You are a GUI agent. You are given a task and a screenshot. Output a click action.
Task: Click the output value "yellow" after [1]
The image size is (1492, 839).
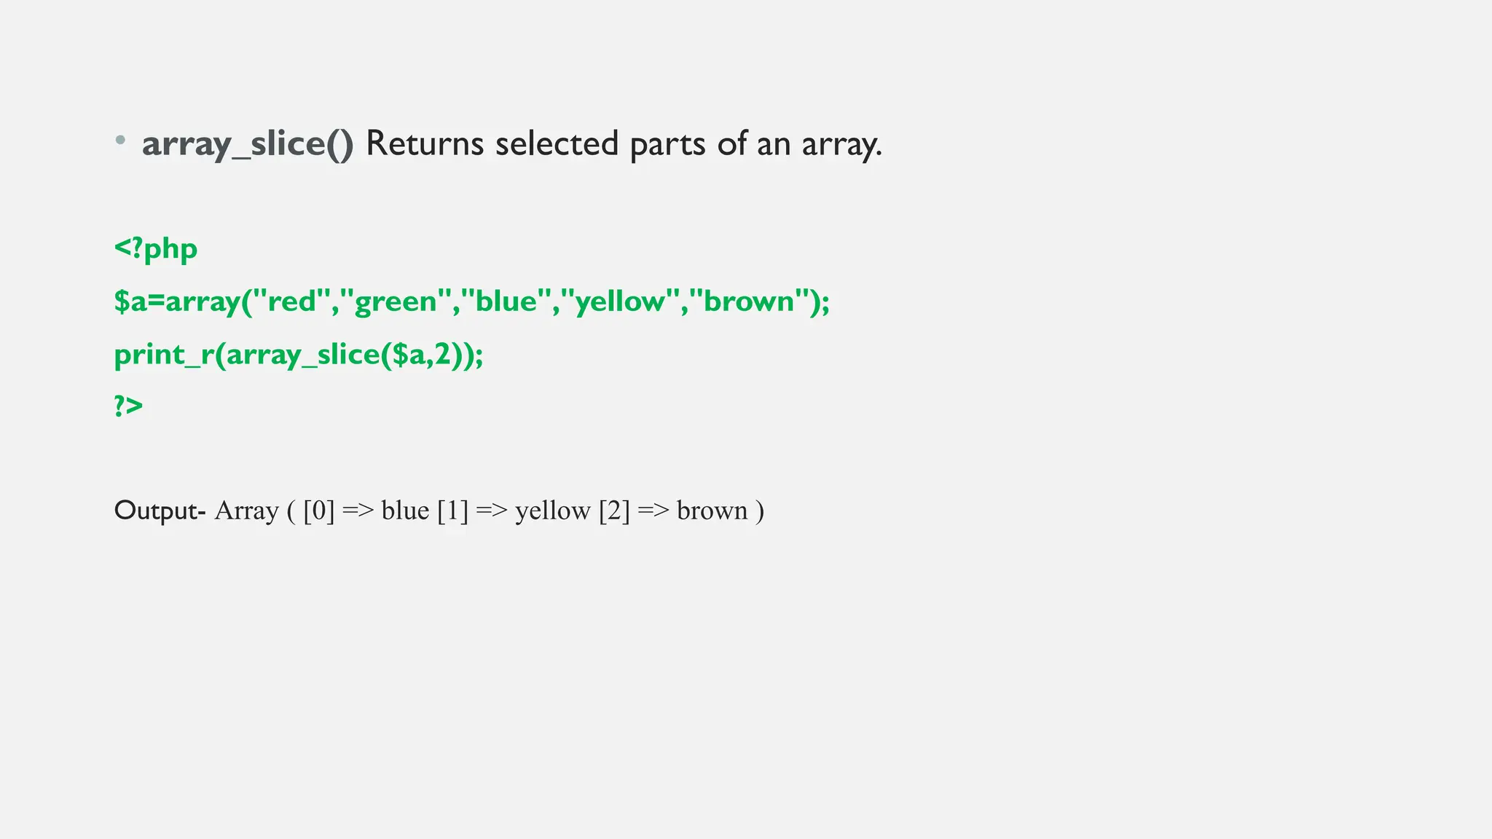click(x=553, y=512)
